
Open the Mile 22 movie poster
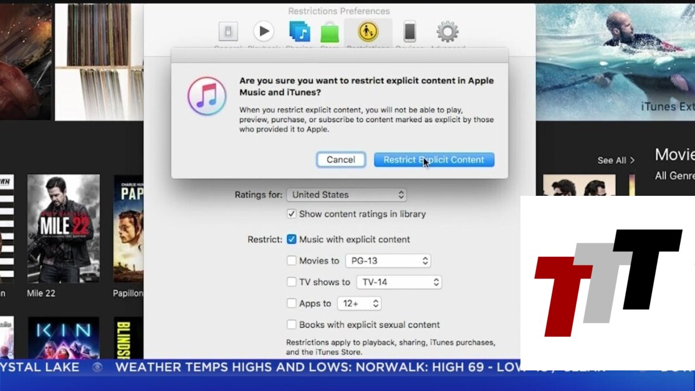pyautogui.click(x=63, y=228)
